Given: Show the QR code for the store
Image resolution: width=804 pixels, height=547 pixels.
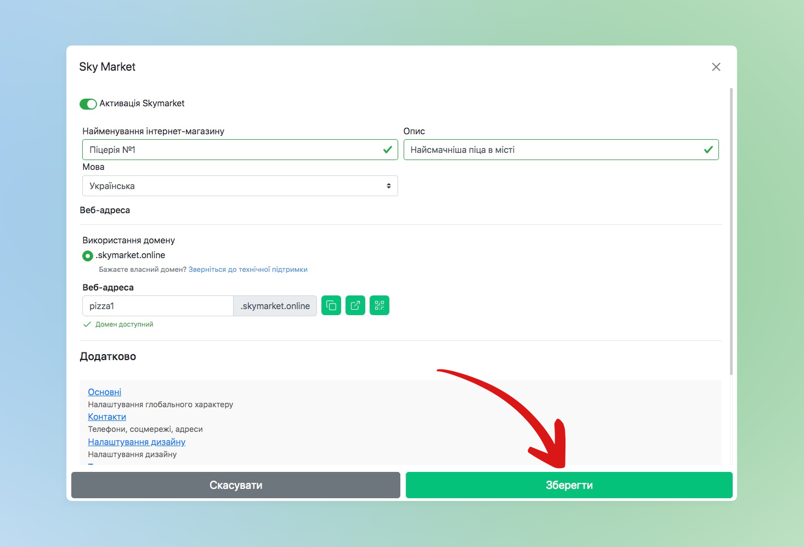Looking at the screenshot, I should 380,305.
